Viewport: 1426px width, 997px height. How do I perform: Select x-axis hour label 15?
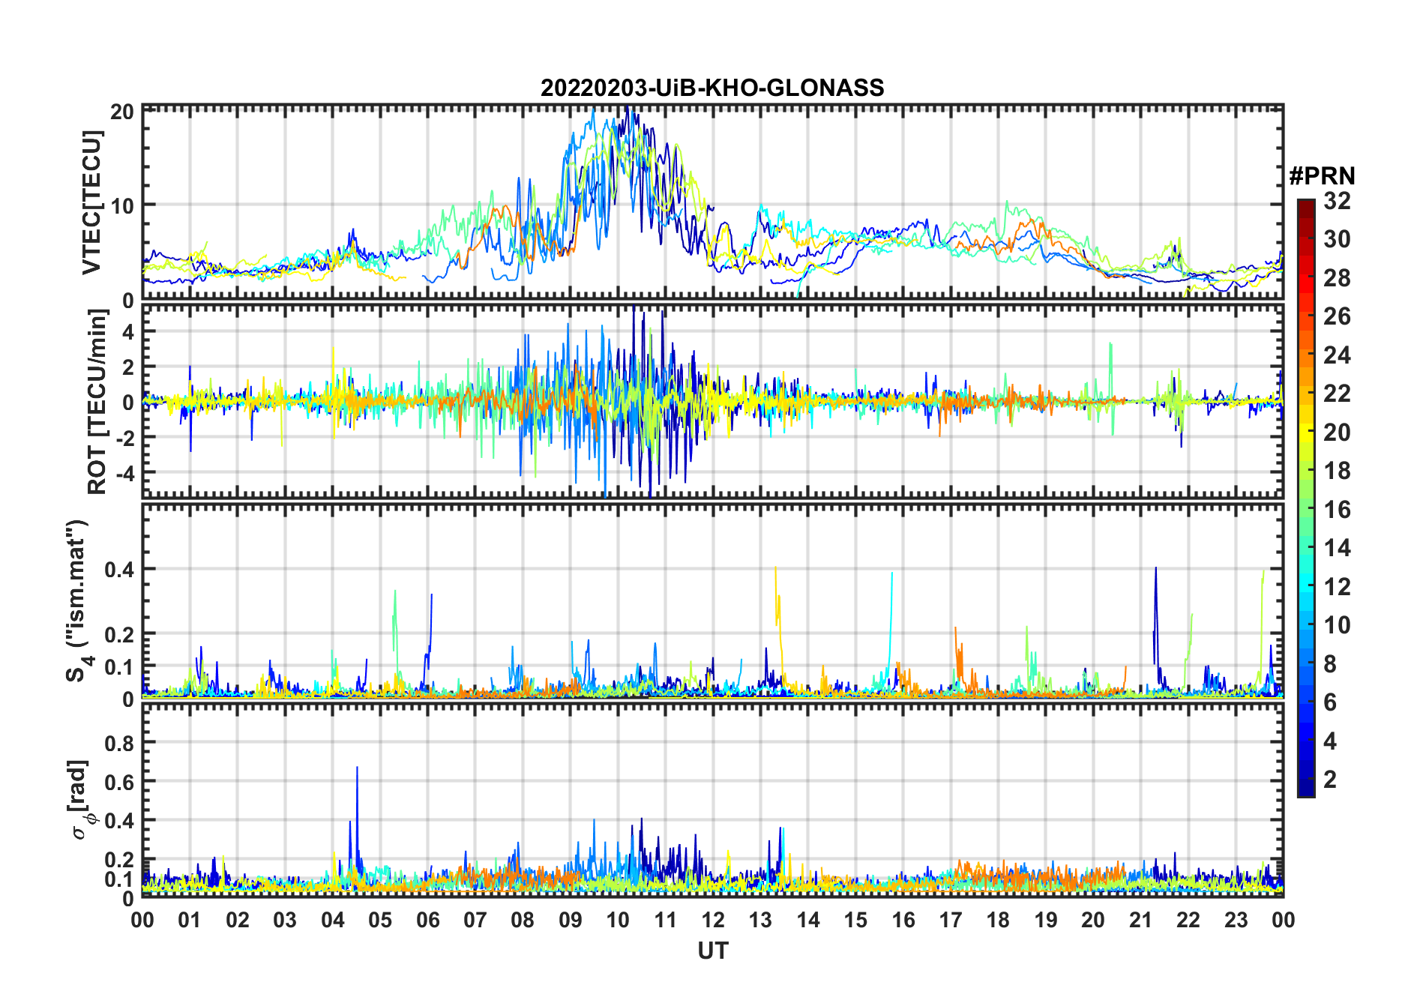pyautogui.click(x=855, y=920)
